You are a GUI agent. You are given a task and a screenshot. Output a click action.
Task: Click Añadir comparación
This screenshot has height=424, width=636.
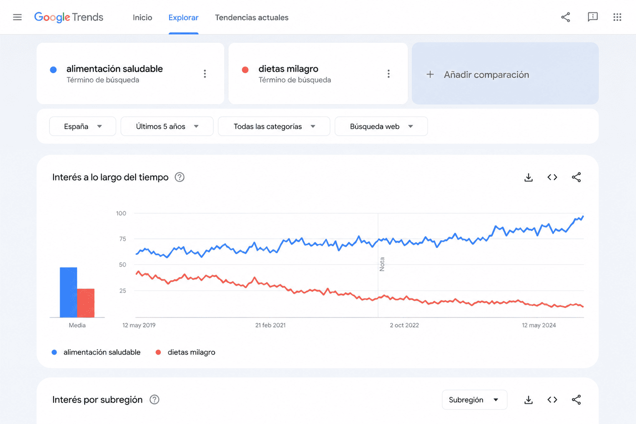pos(505,74)
